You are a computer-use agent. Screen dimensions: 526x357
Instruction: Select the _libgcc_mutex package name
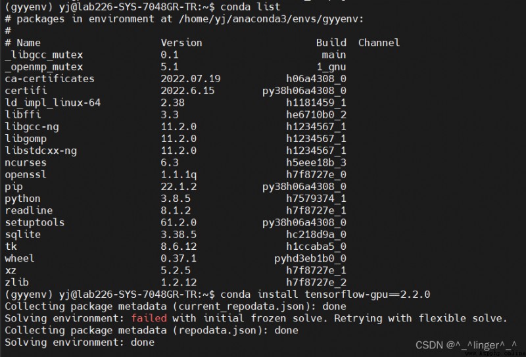point(43,55)
